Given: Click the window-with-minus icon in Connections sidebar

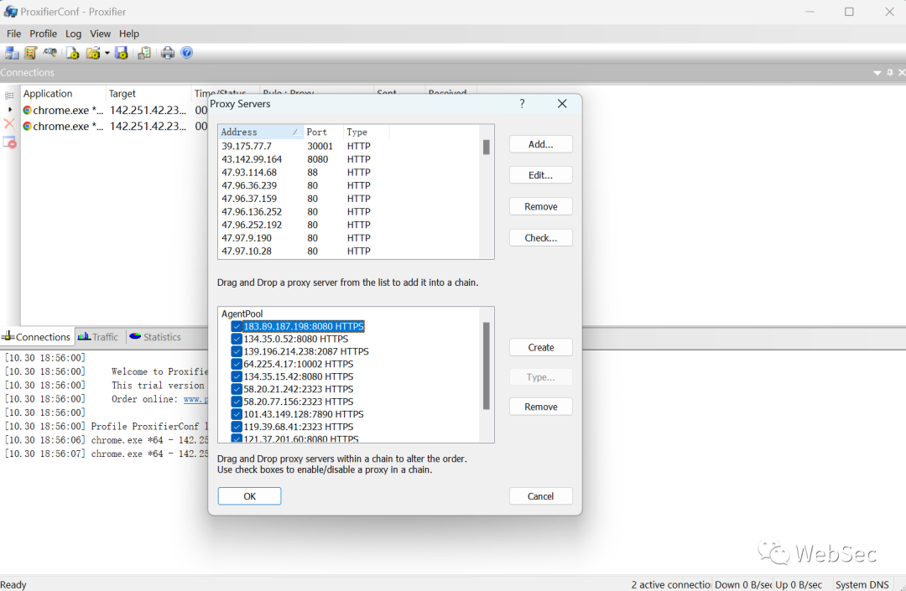Looking at the screenshot, I should pos(10,142).
